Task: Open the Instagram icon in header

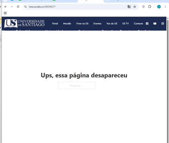Action: pyautogui.click(x=163, y=24)
